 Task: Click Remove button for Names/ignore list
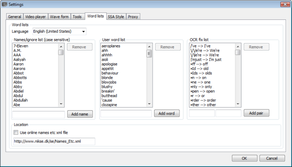tap(80, 47)
